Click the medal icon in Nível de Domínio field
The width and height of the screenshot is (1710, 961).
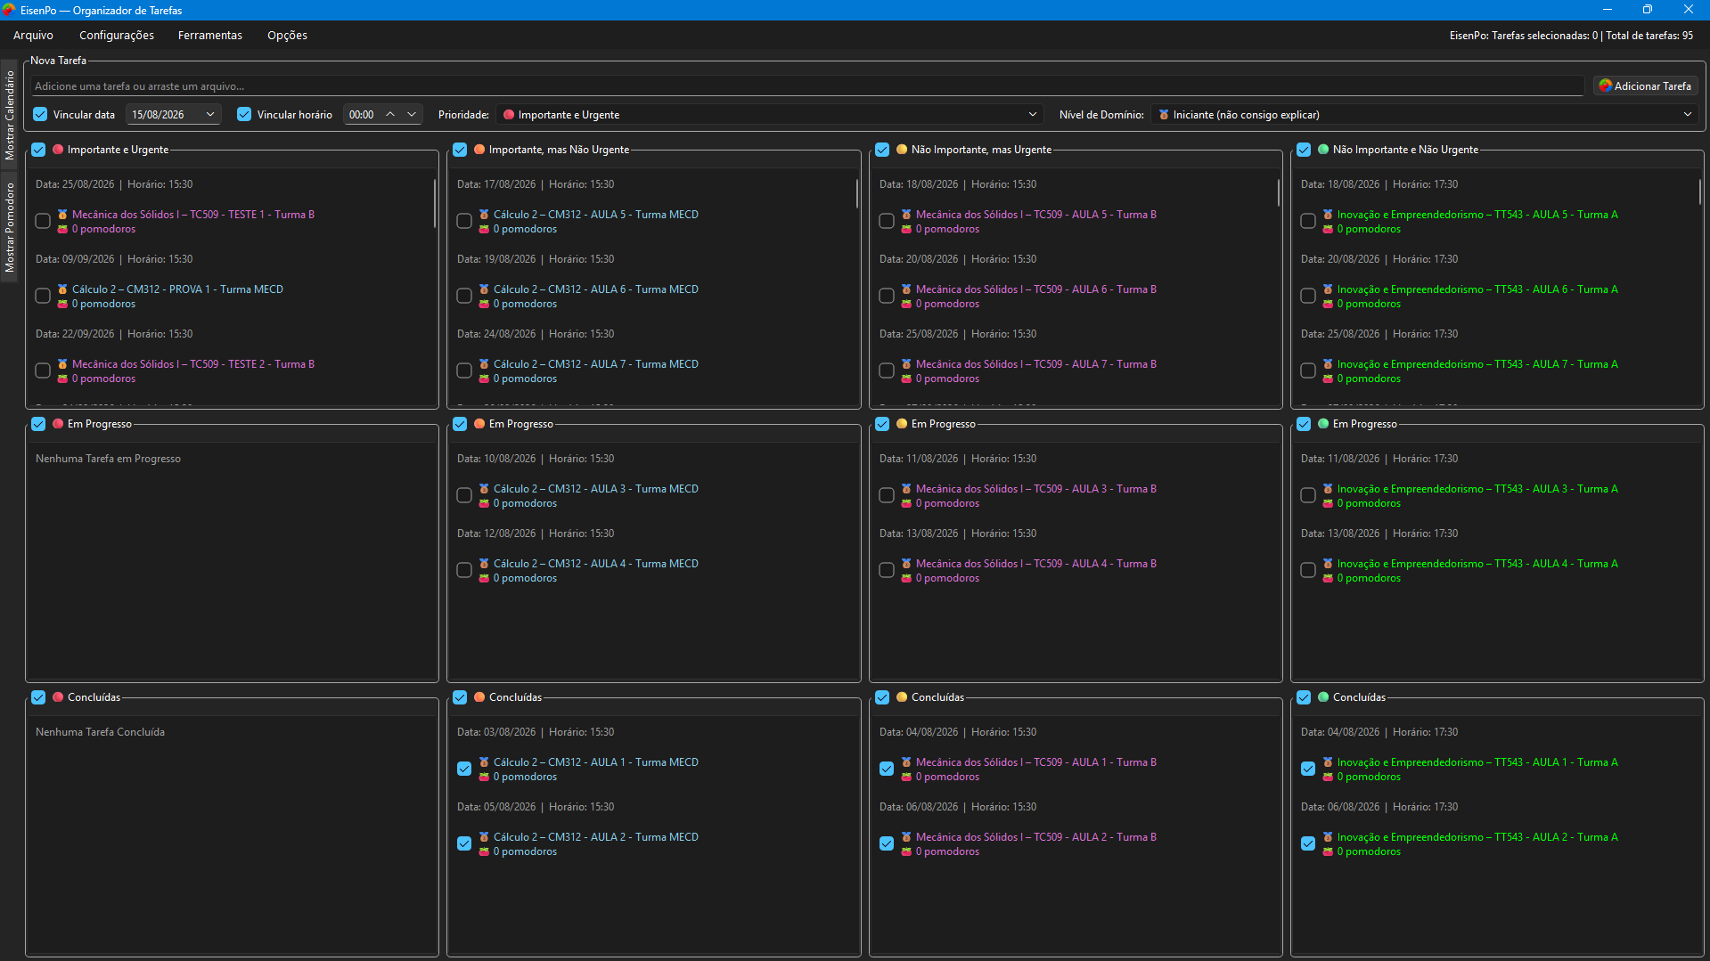(x=1164, y=115)
